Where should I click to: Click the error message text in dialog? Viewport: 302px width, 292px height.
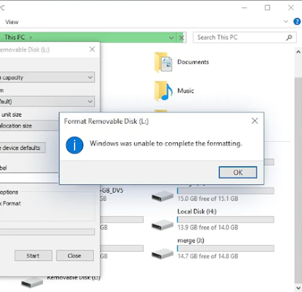click(x=166, y=143)
